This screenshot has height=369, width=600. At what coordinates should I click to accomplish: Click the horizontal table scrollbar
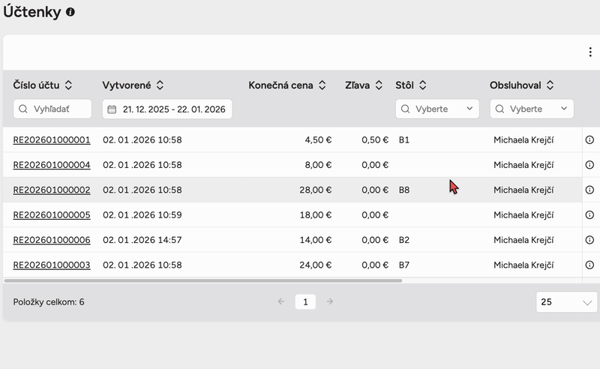(x=202, y=280)
